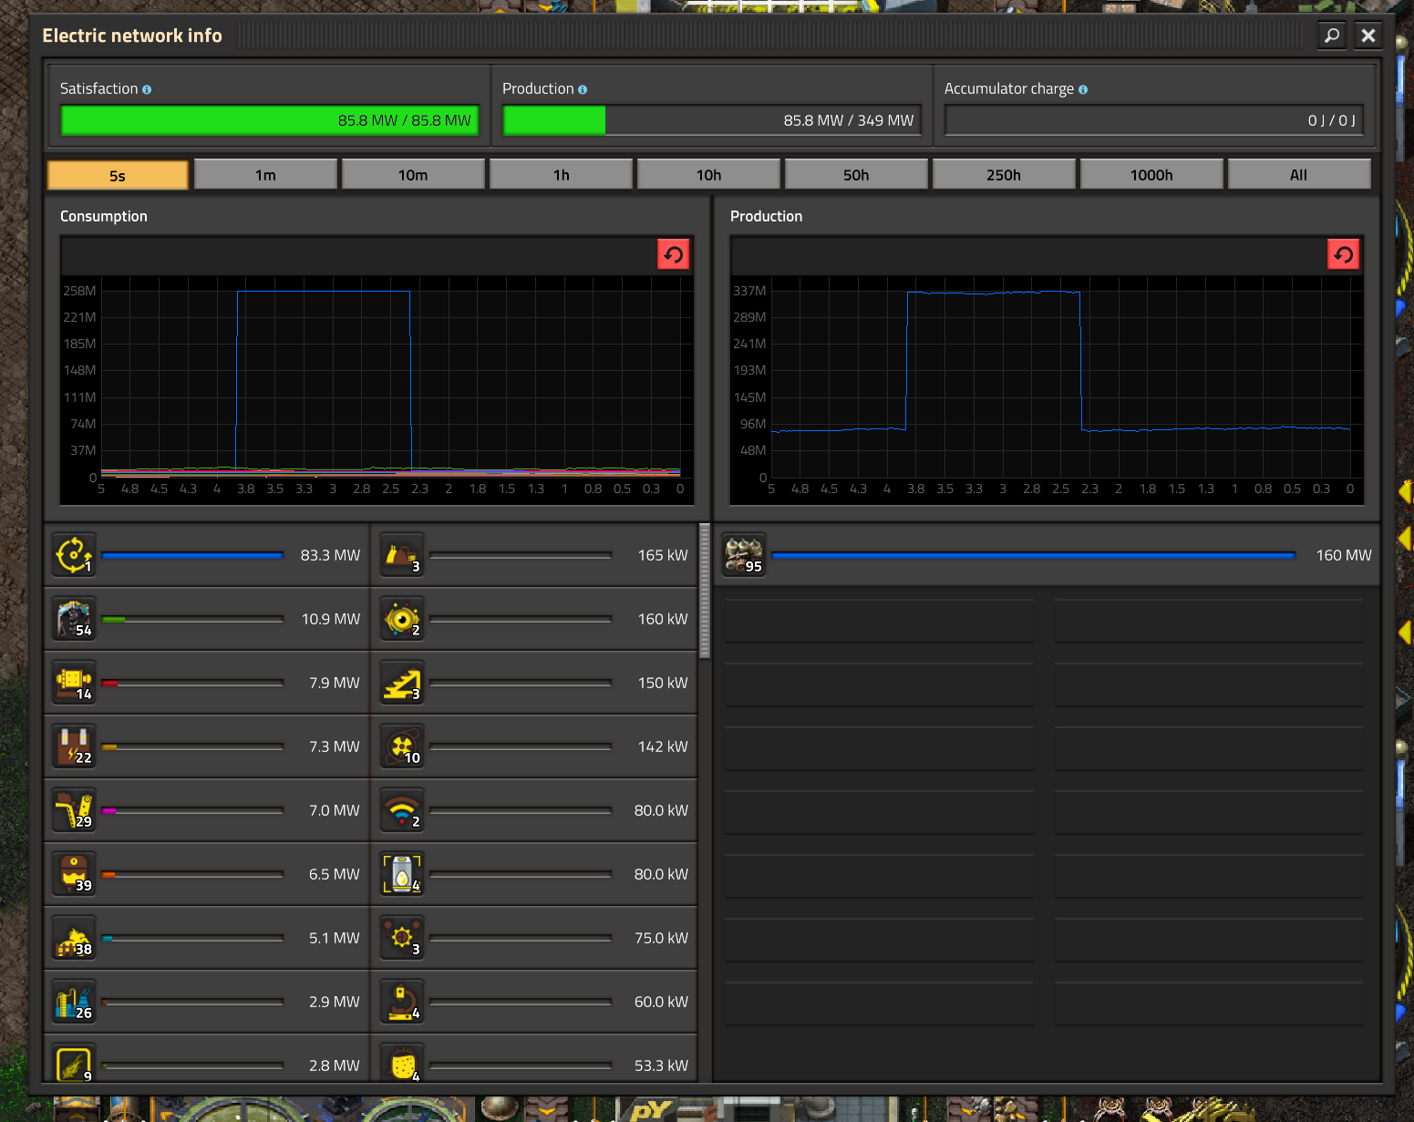Switch time range to 10m

coord(413,175)
